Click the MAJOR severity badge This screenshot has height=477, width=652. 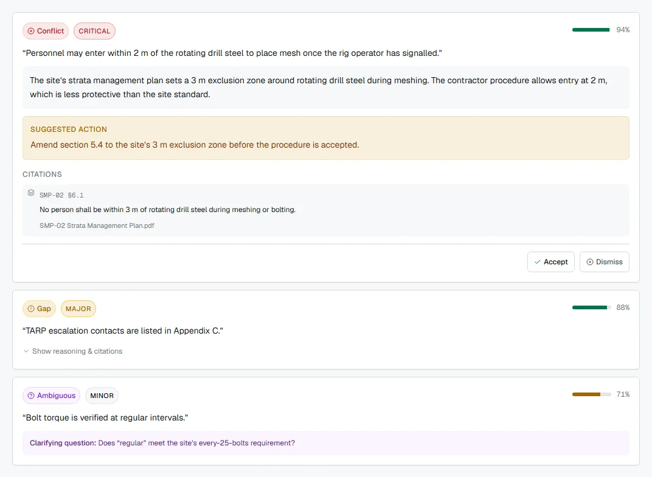pos(78,309)
